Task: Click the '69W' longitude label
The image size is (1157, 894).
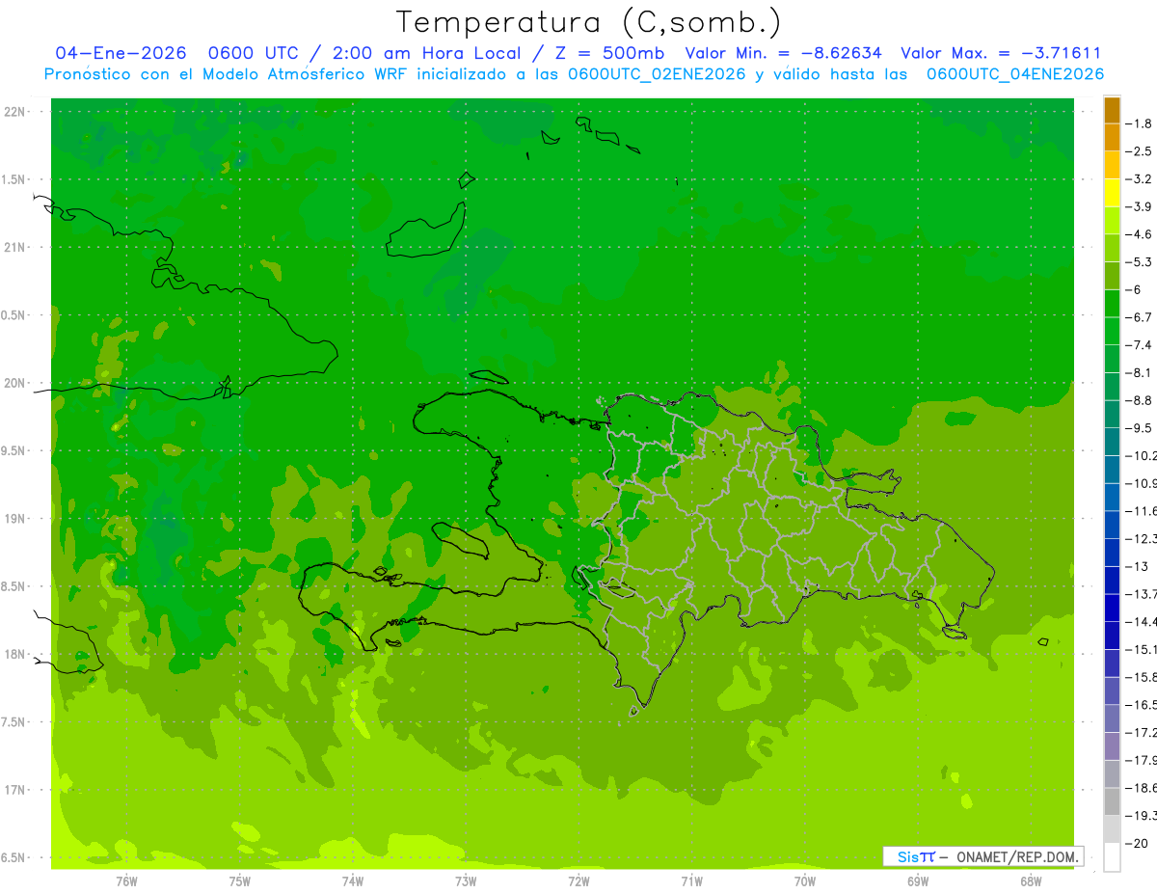Action: (x=918, y=880)
